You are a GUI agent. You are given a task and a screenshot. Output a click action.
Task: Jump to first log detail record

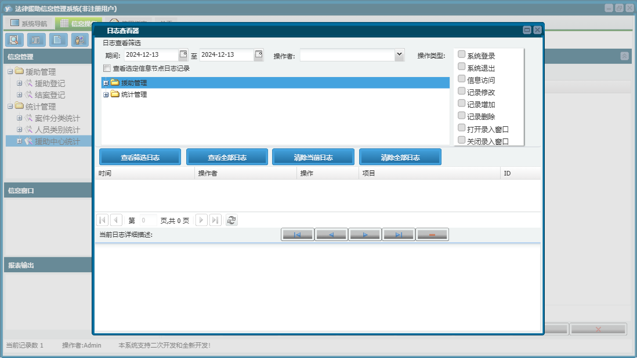pyautogui.click(x=298, y=235)
